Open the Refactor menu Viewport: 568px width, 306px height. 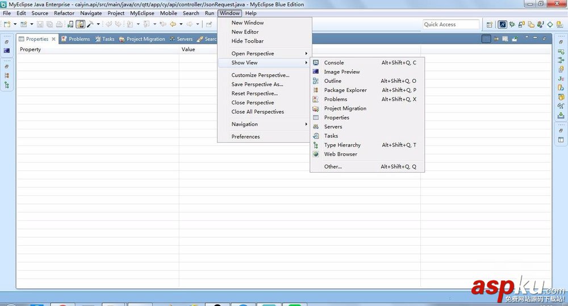pyautogui.click(x=64, y=13)
